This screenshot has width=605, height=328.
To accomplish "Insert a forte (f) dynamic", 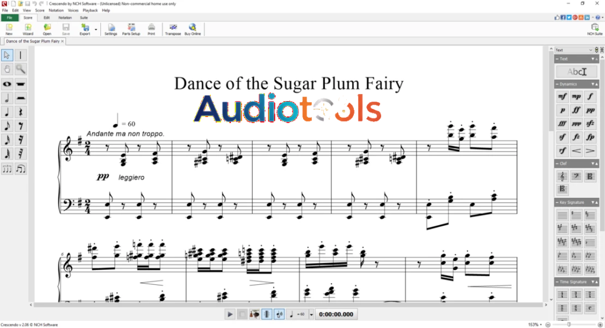I will click(x=590, y=96).
